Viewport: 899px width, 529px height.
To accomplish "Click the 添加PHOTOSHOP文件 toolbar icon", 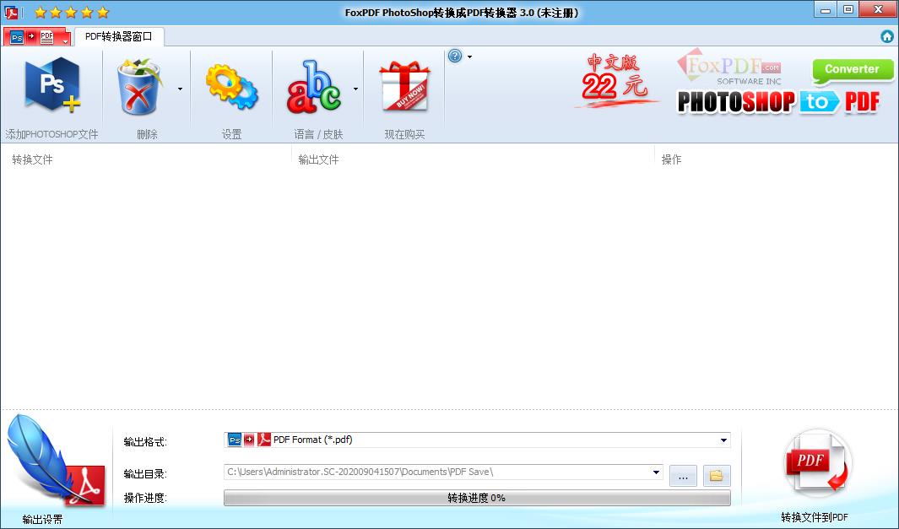I will [52, 84].
